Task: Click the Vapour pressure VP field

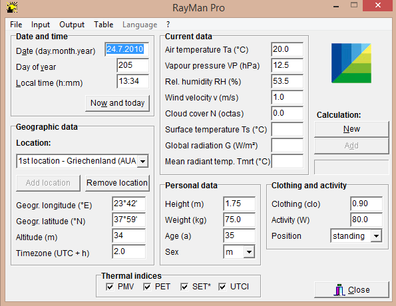Action: (287, 65)
